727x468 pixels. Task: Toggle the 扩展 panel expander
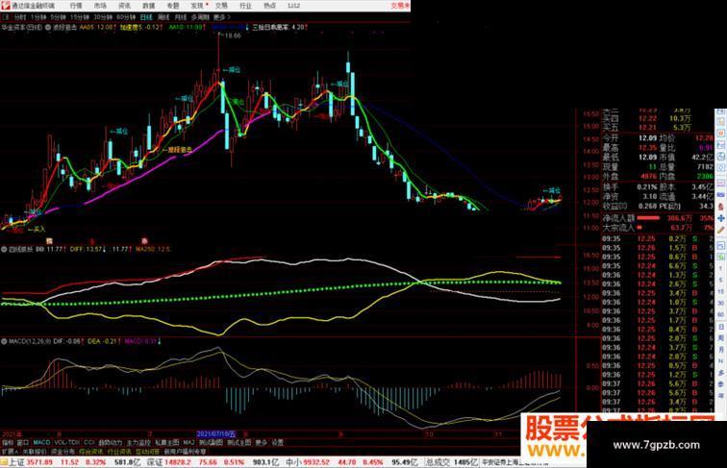coord(10,452)
